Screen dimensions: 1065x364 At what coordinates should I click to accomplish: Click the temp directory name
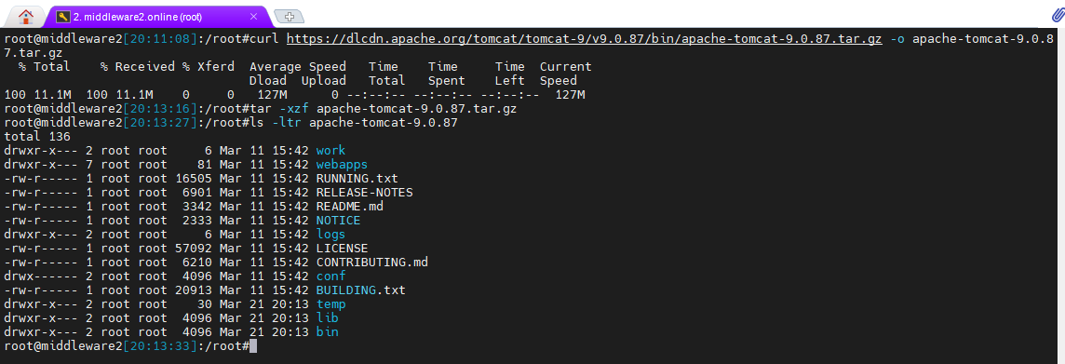click(330, 304)
